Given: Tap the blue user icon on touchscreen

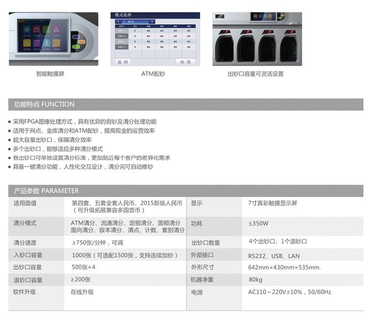Looking at the screenshot, I should pyautogui.click(x=46, y=43).
